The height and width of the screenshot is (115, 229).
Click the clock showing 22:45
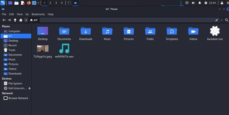pyautogui.click(x=212, y=3)
